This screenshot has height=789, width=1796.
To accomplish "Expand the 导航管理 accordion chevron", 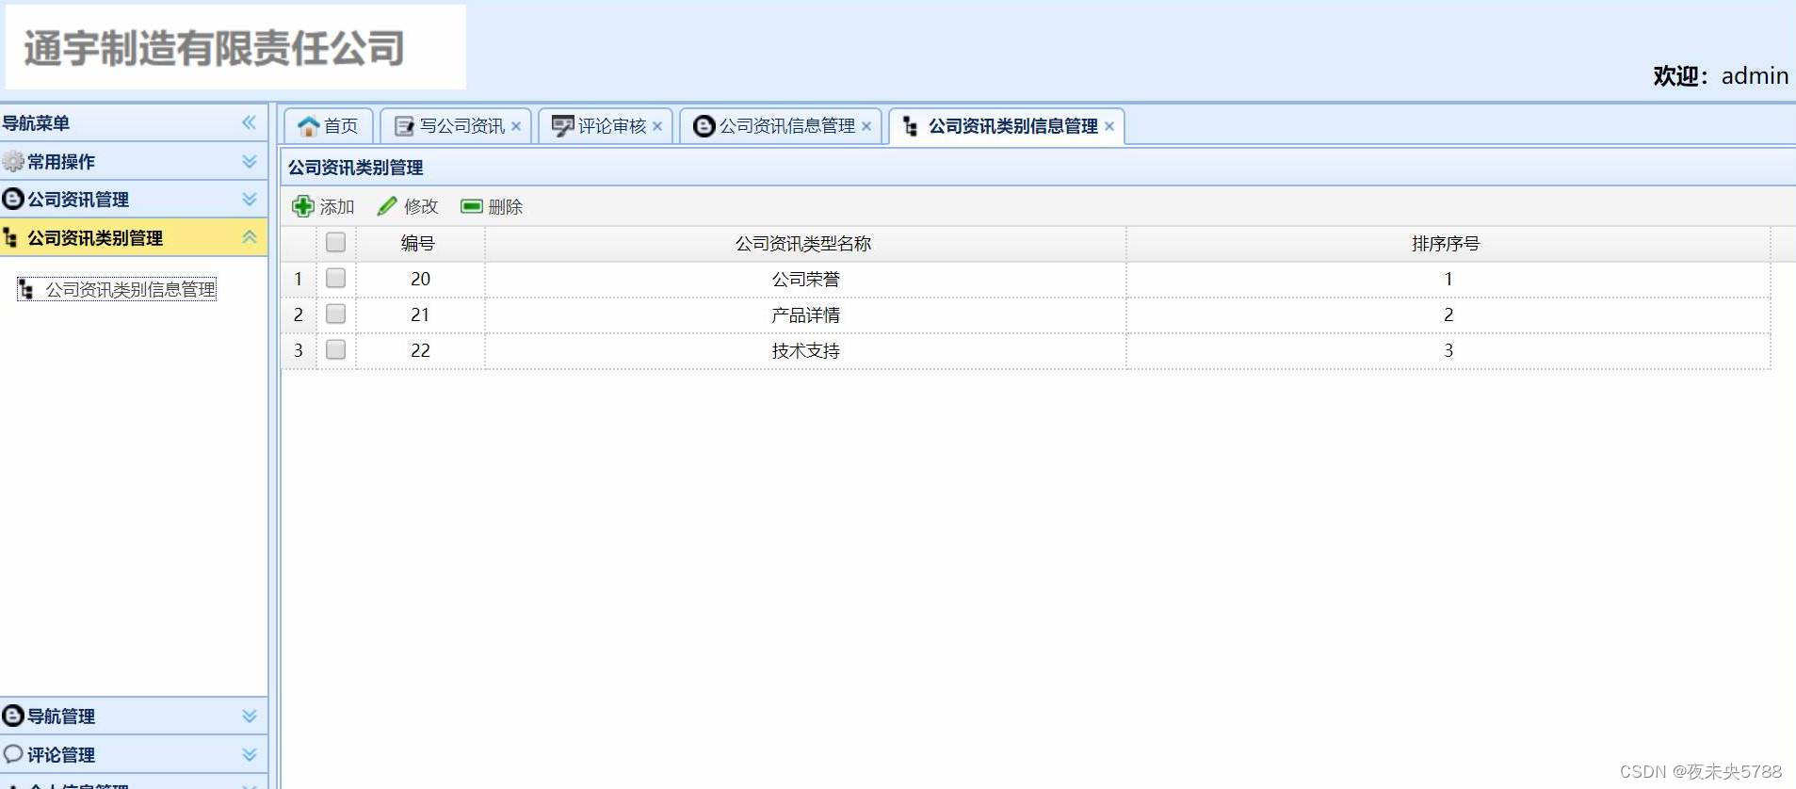I will pos(249,717).
